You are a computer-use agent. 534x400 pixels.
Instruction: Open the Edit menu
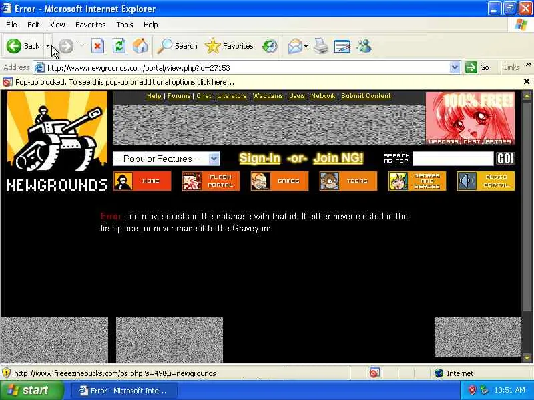pos(33,25)
